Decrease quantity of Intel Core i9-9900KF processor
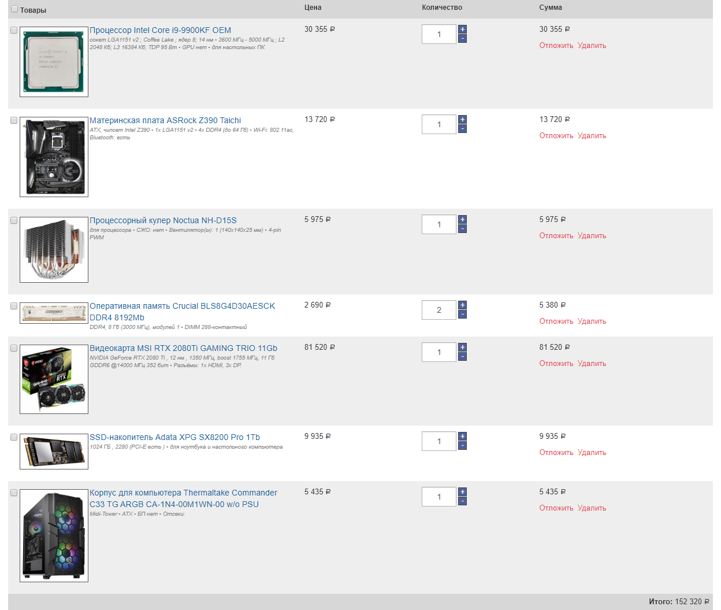The width and height of the screenshot is (721, 610). (x=462, y=39)
